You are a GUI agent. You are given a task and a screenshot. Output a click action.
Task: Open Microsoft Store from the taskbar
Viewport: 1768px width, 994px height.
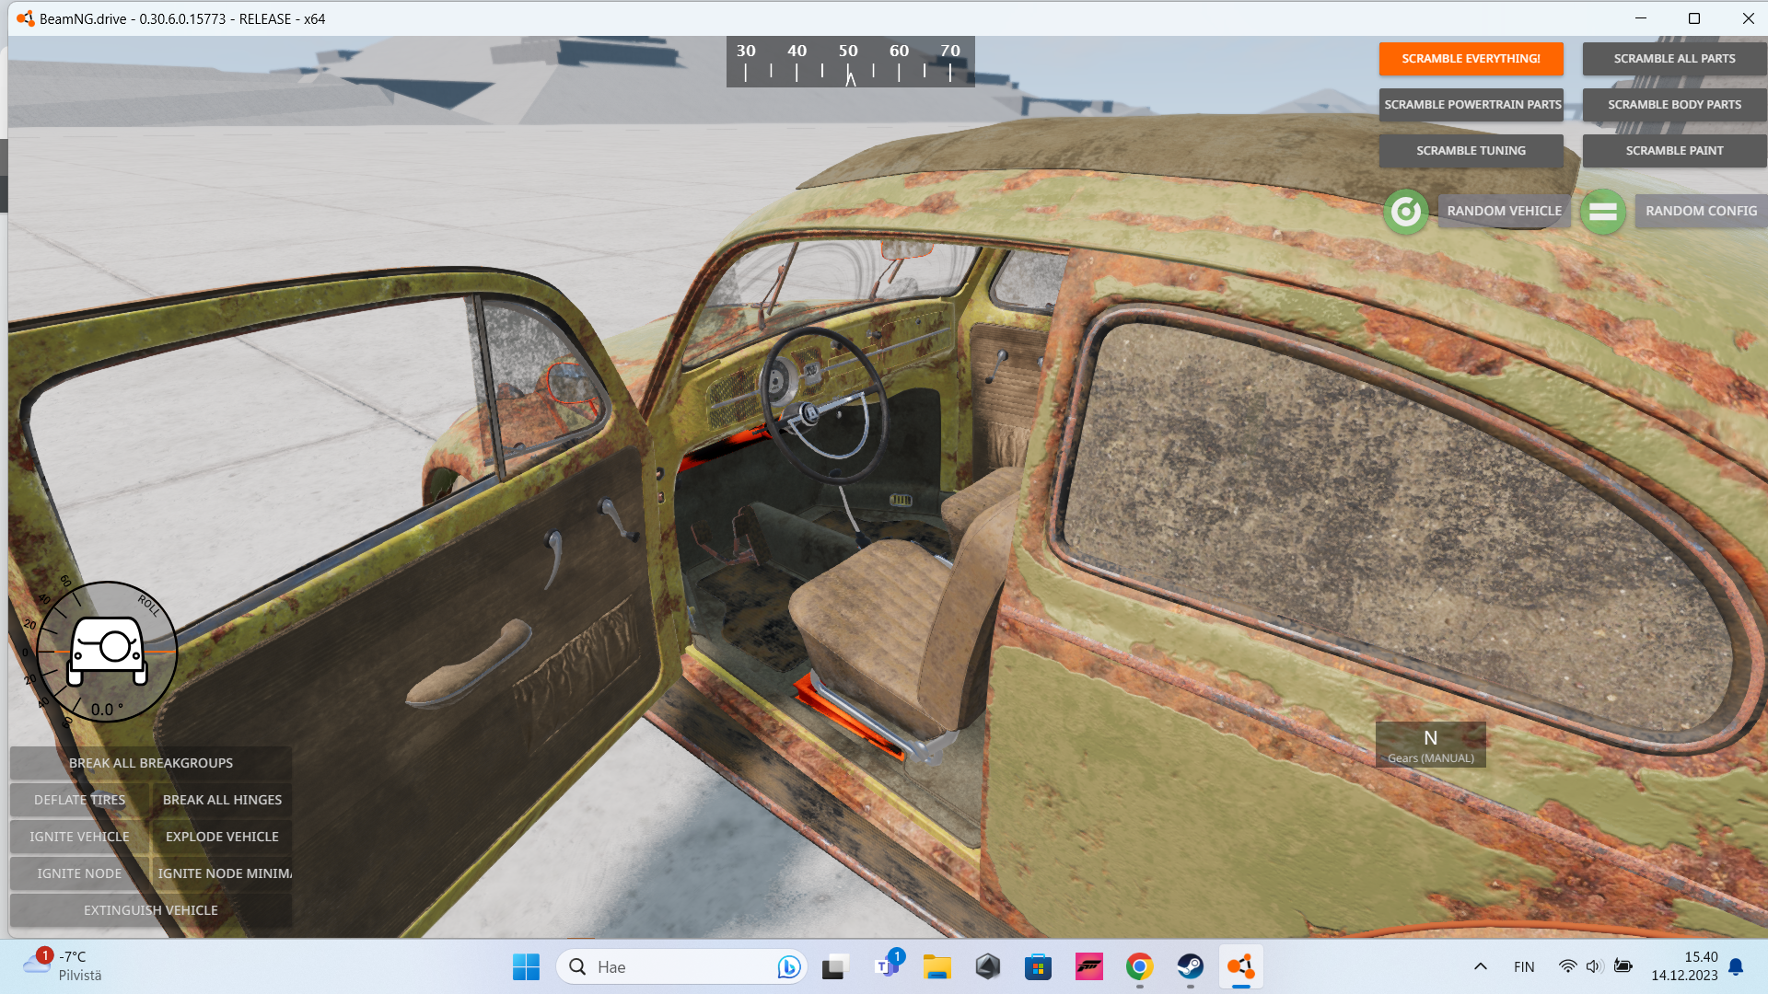tap(1038, 966)
